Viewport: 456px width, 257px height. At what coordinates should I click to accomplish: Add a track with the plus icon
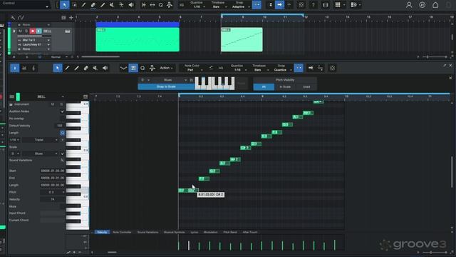pyautogui.click(x=71, y=18)
